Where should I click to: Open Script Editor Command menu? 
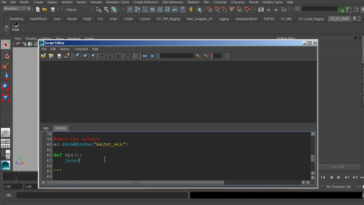pyautogui.click(x=81, y=49)
